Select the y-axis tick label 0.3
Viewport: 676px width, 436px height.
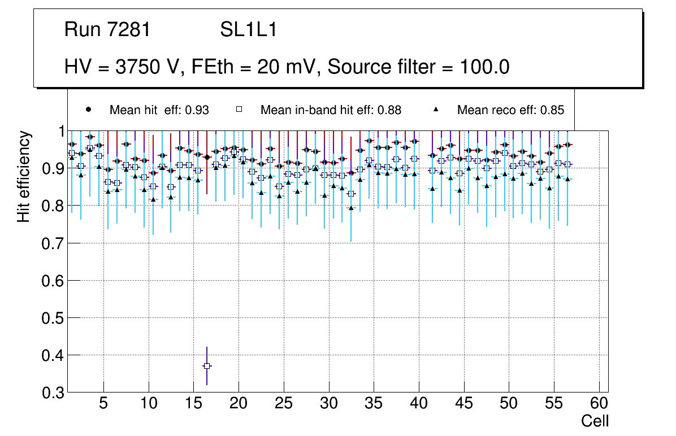[x=53, y=393]
